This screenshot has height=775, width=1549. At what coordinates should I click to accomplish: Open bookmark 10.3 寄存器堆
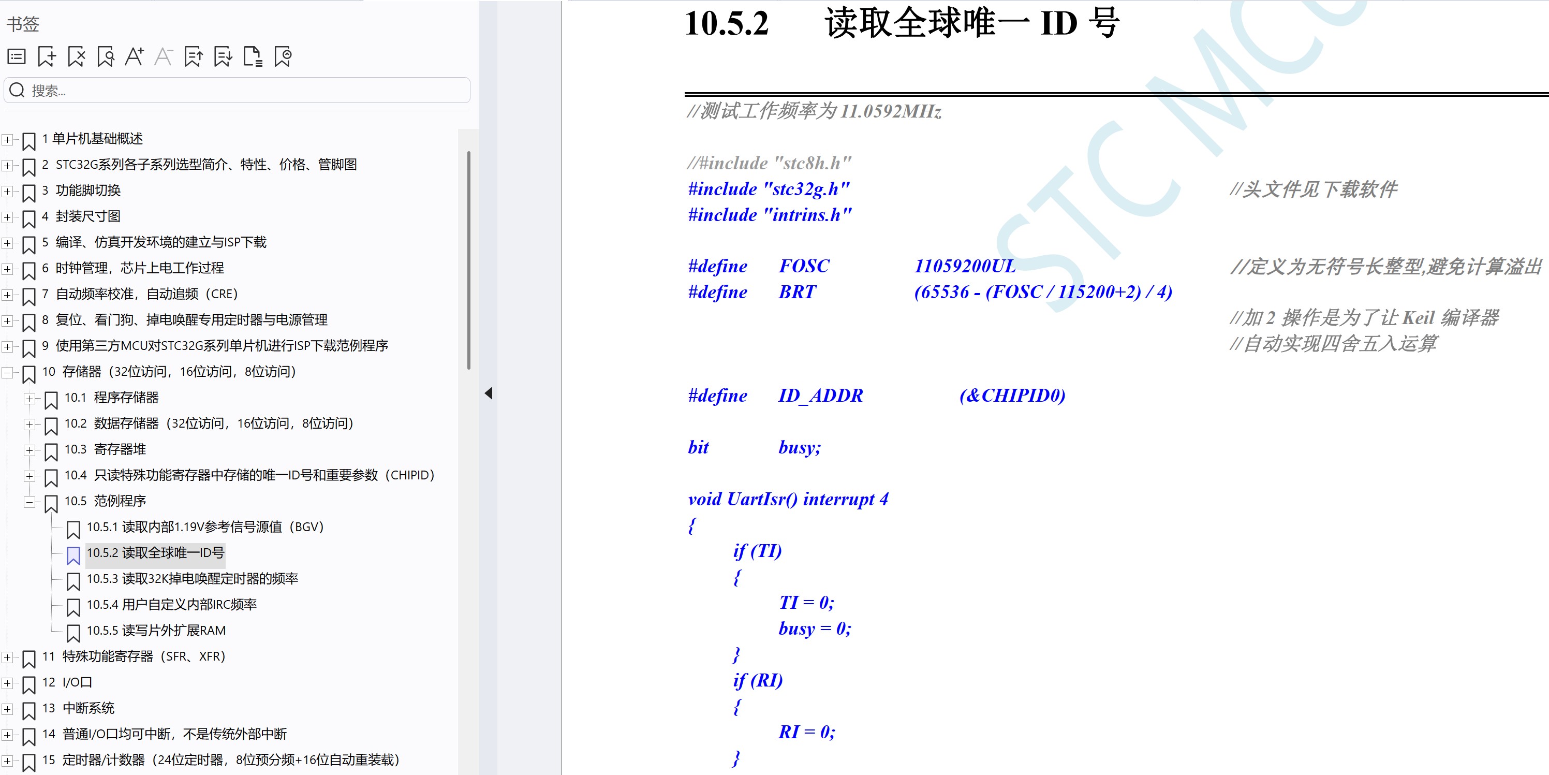(105, 449)
